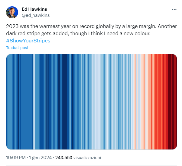This screenshot has width=182, height=166.
Task: Open the three-dot more options menu
Action: click(x=174, y=9)
